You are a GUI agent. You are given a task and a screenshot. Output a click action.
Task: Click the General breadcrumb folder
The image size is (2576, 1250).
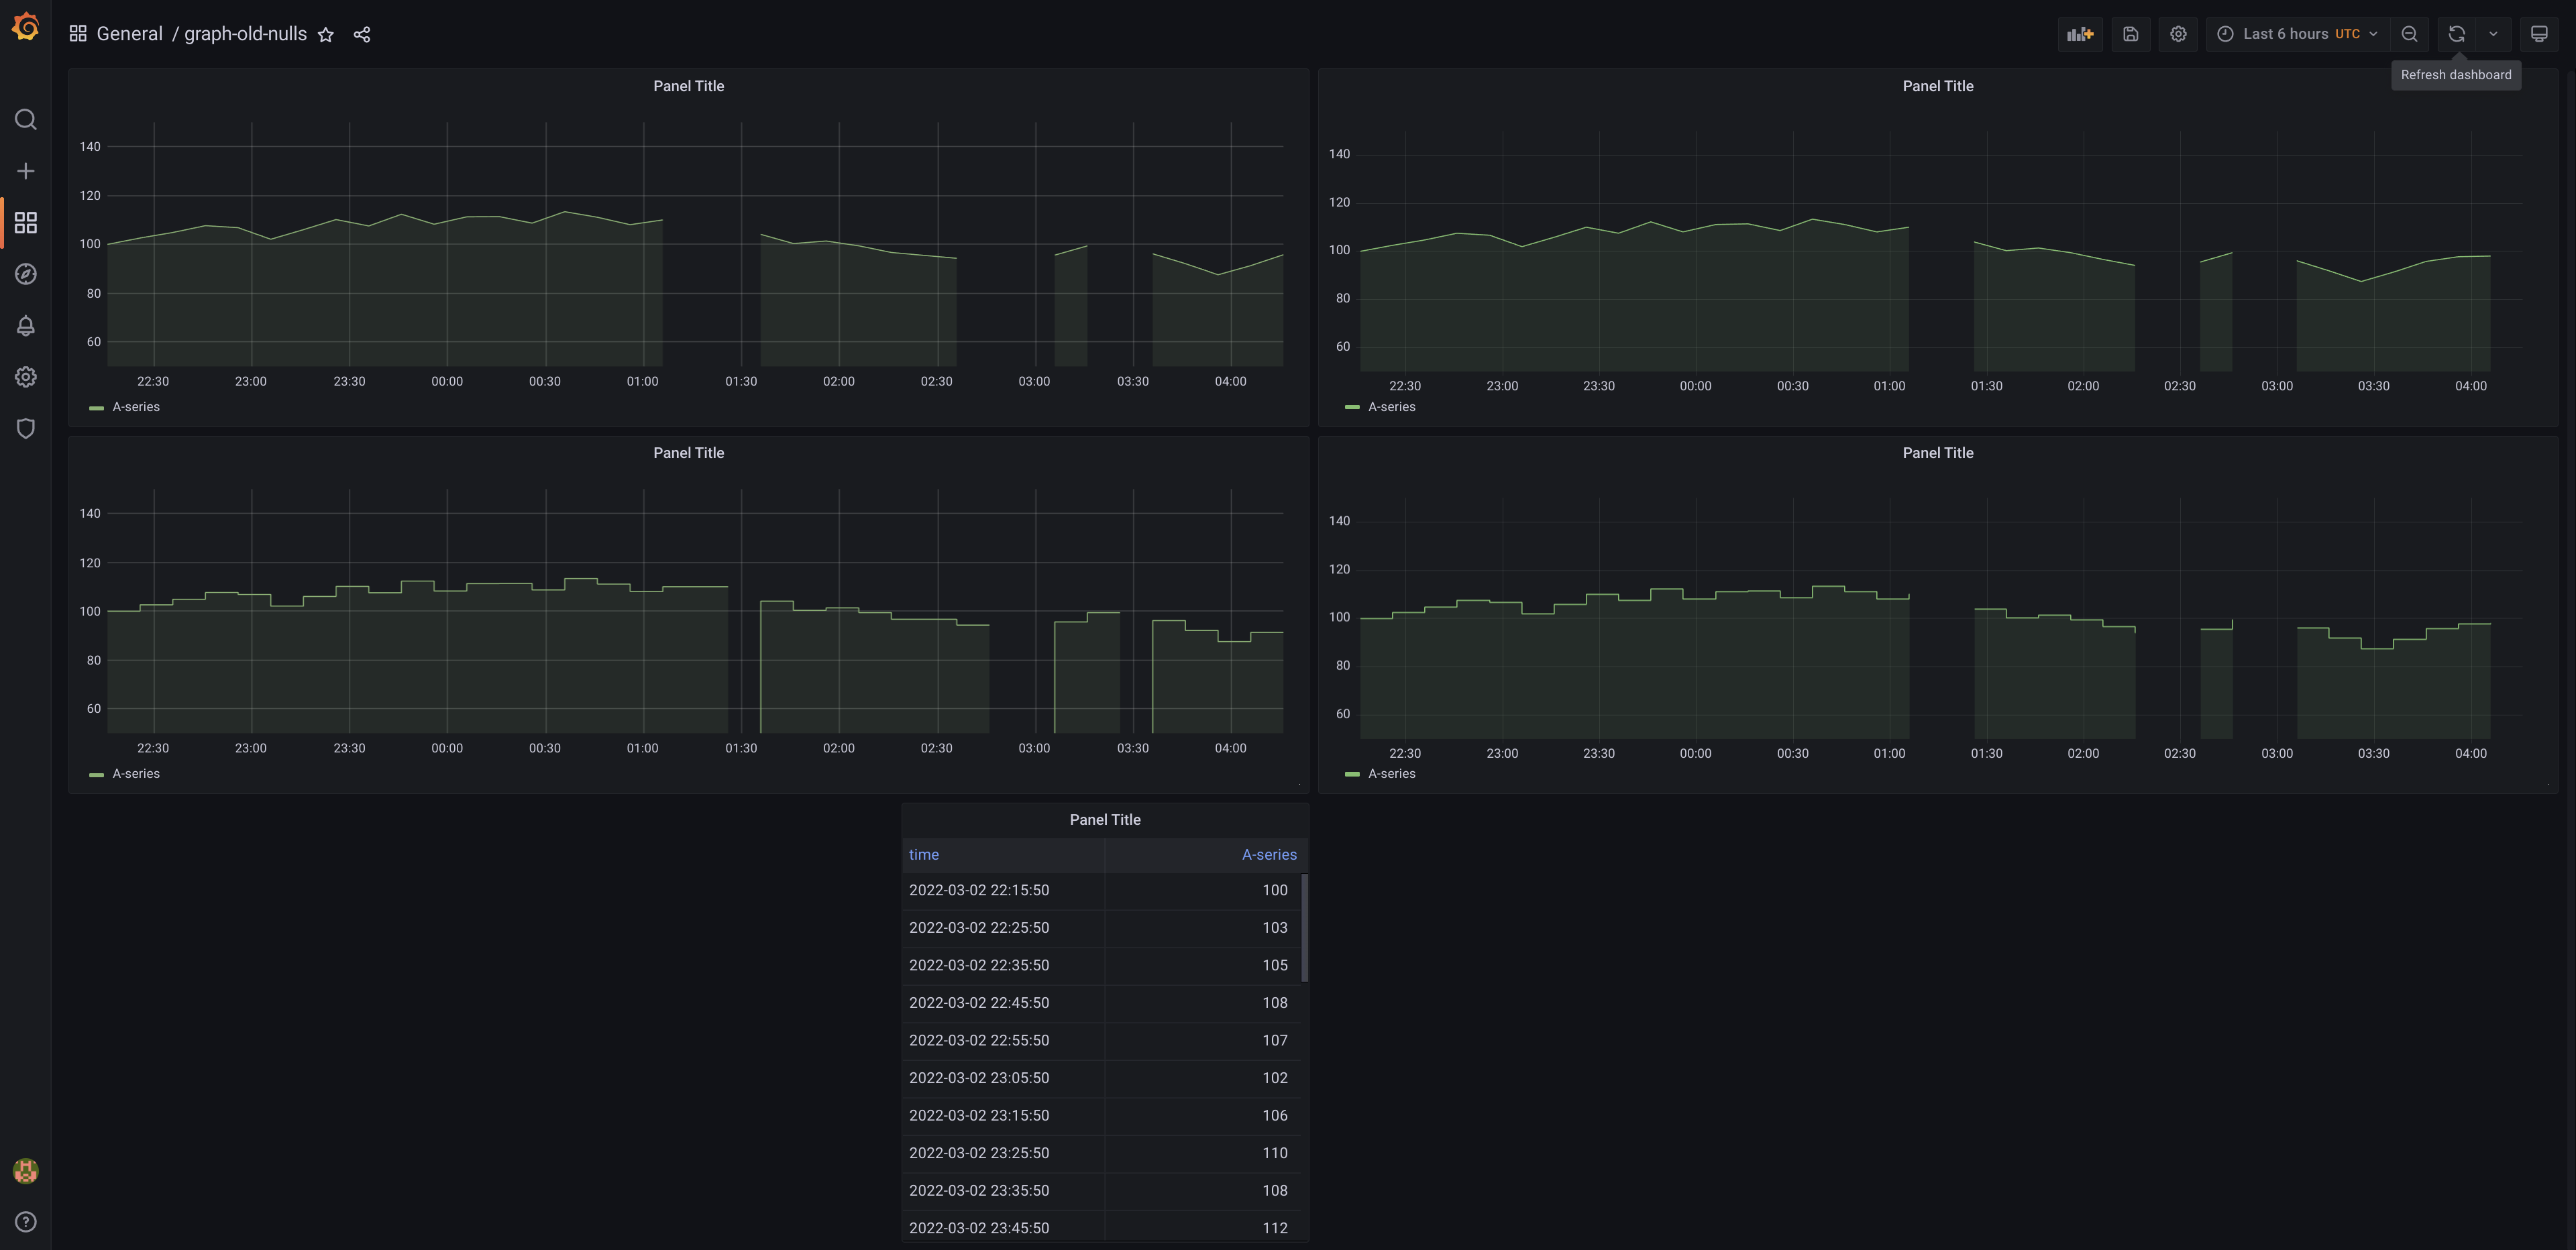[129, 33]
